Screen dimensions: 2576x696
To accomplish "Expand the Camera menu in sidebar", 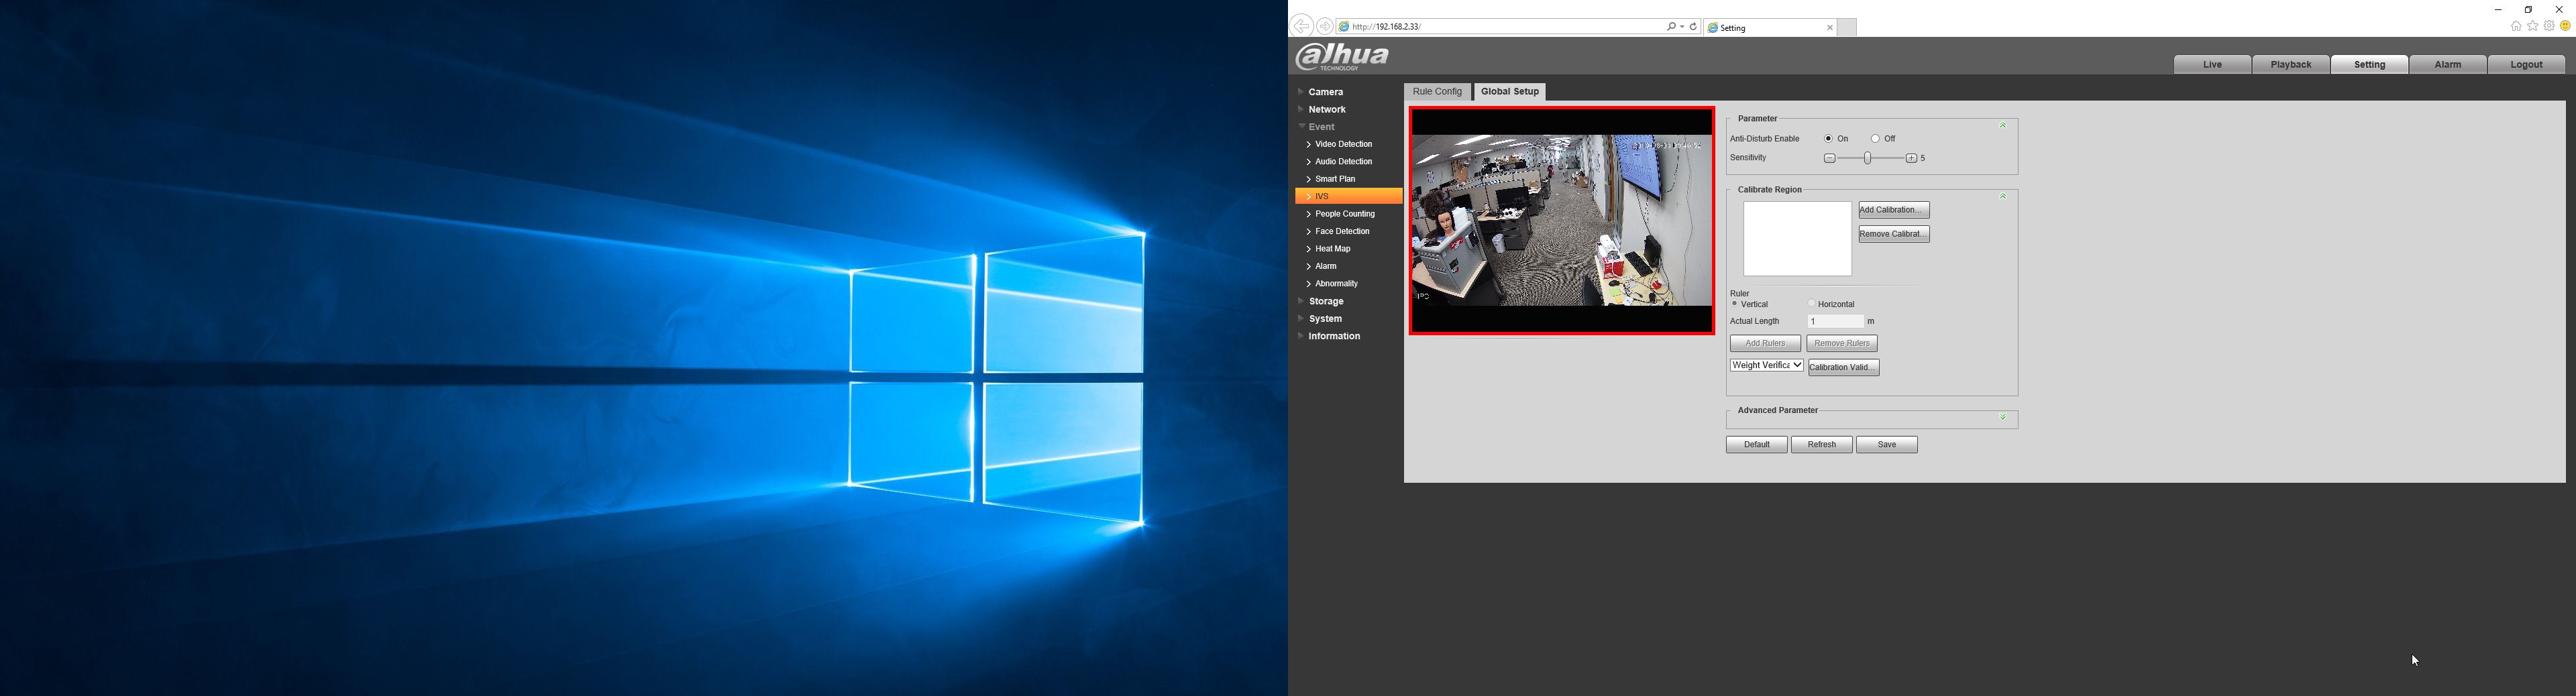I will [x=1325, y=92].
